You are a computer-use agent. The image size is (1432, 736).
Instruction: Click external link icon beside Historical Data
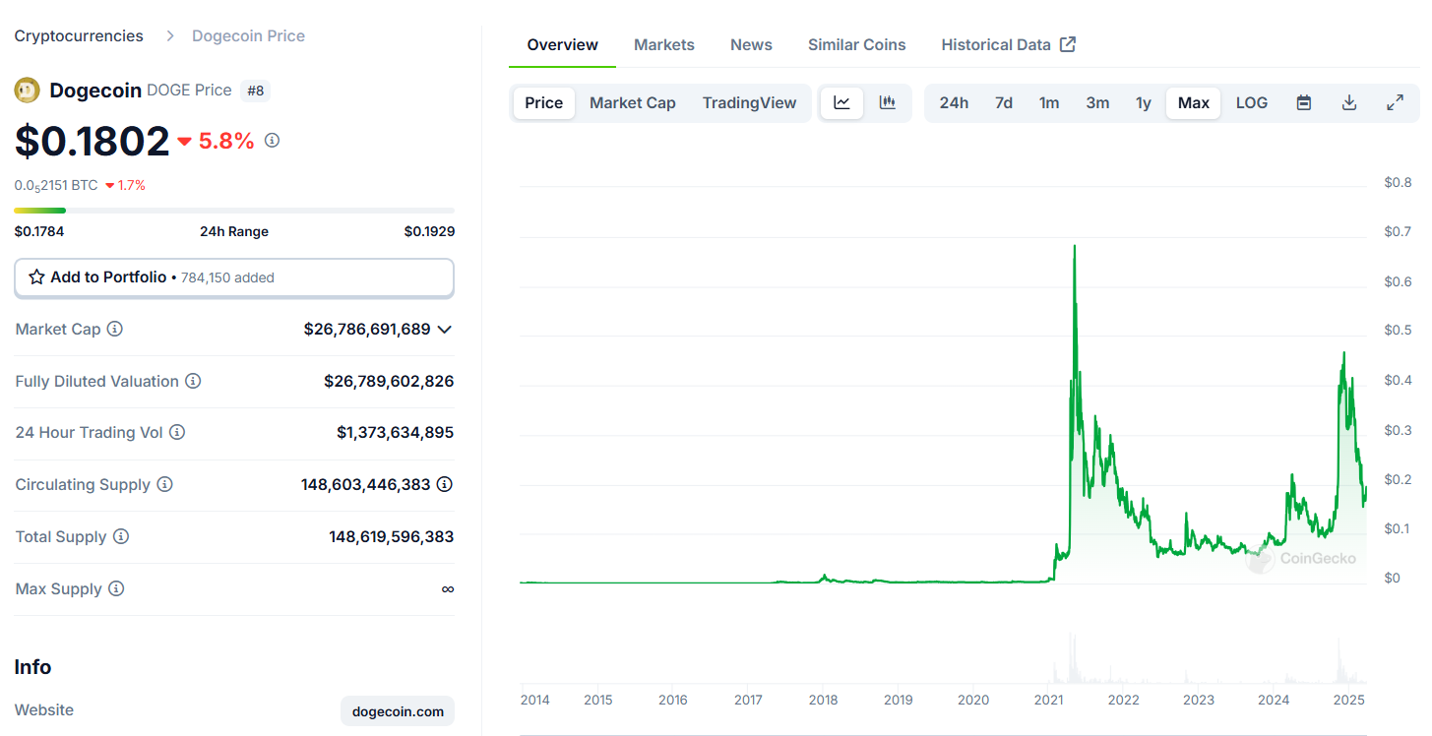tap(1068, 44)
